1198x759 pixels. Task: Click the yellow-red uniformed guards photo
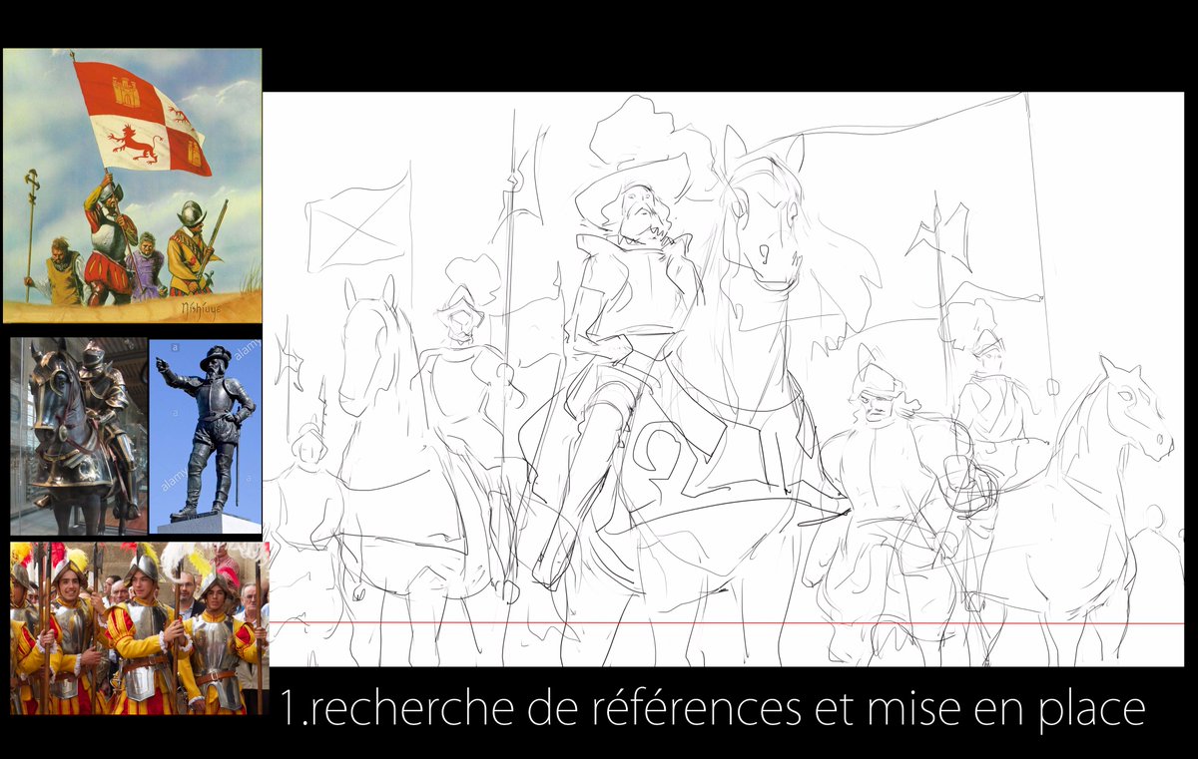pyautogui.click(x=139, y=628)
